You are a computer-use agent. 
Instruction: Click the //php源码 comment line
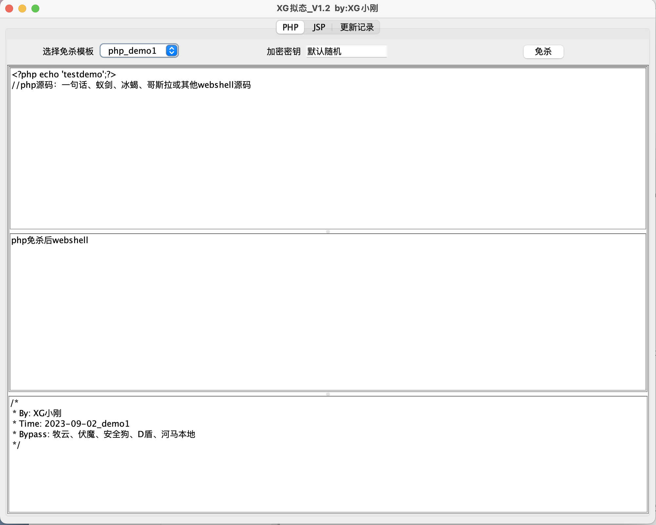(x=131, y=85)
